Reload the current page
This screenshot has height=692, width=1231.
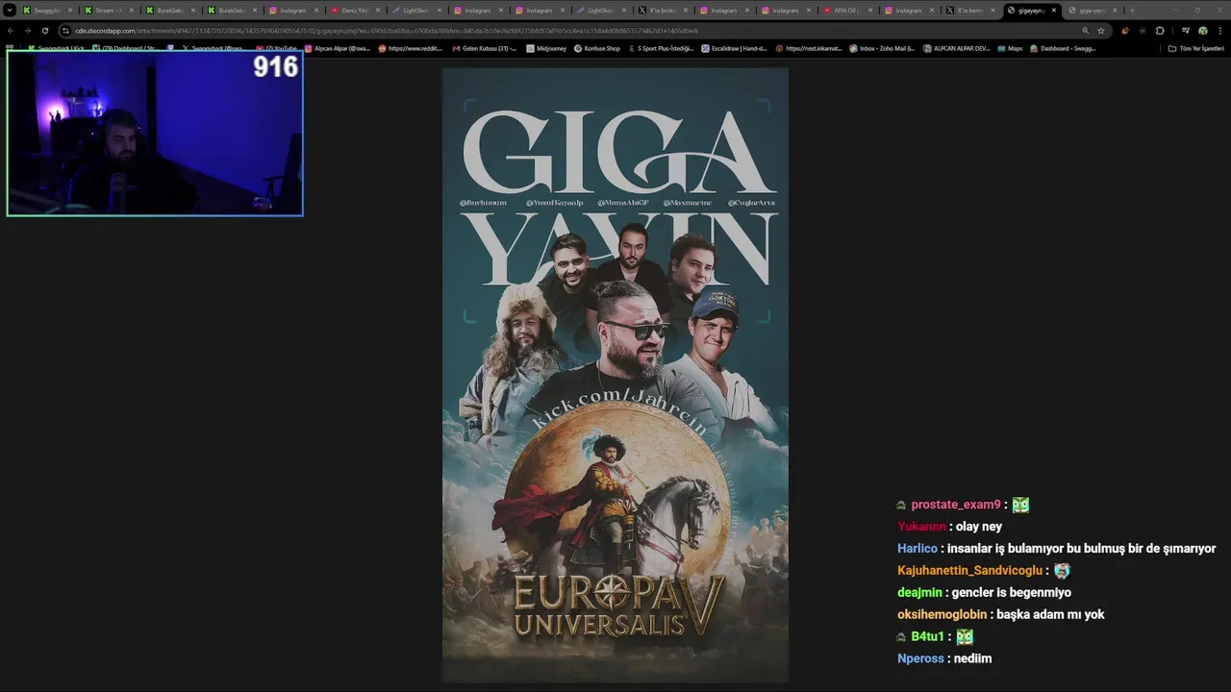pos(44,31)
